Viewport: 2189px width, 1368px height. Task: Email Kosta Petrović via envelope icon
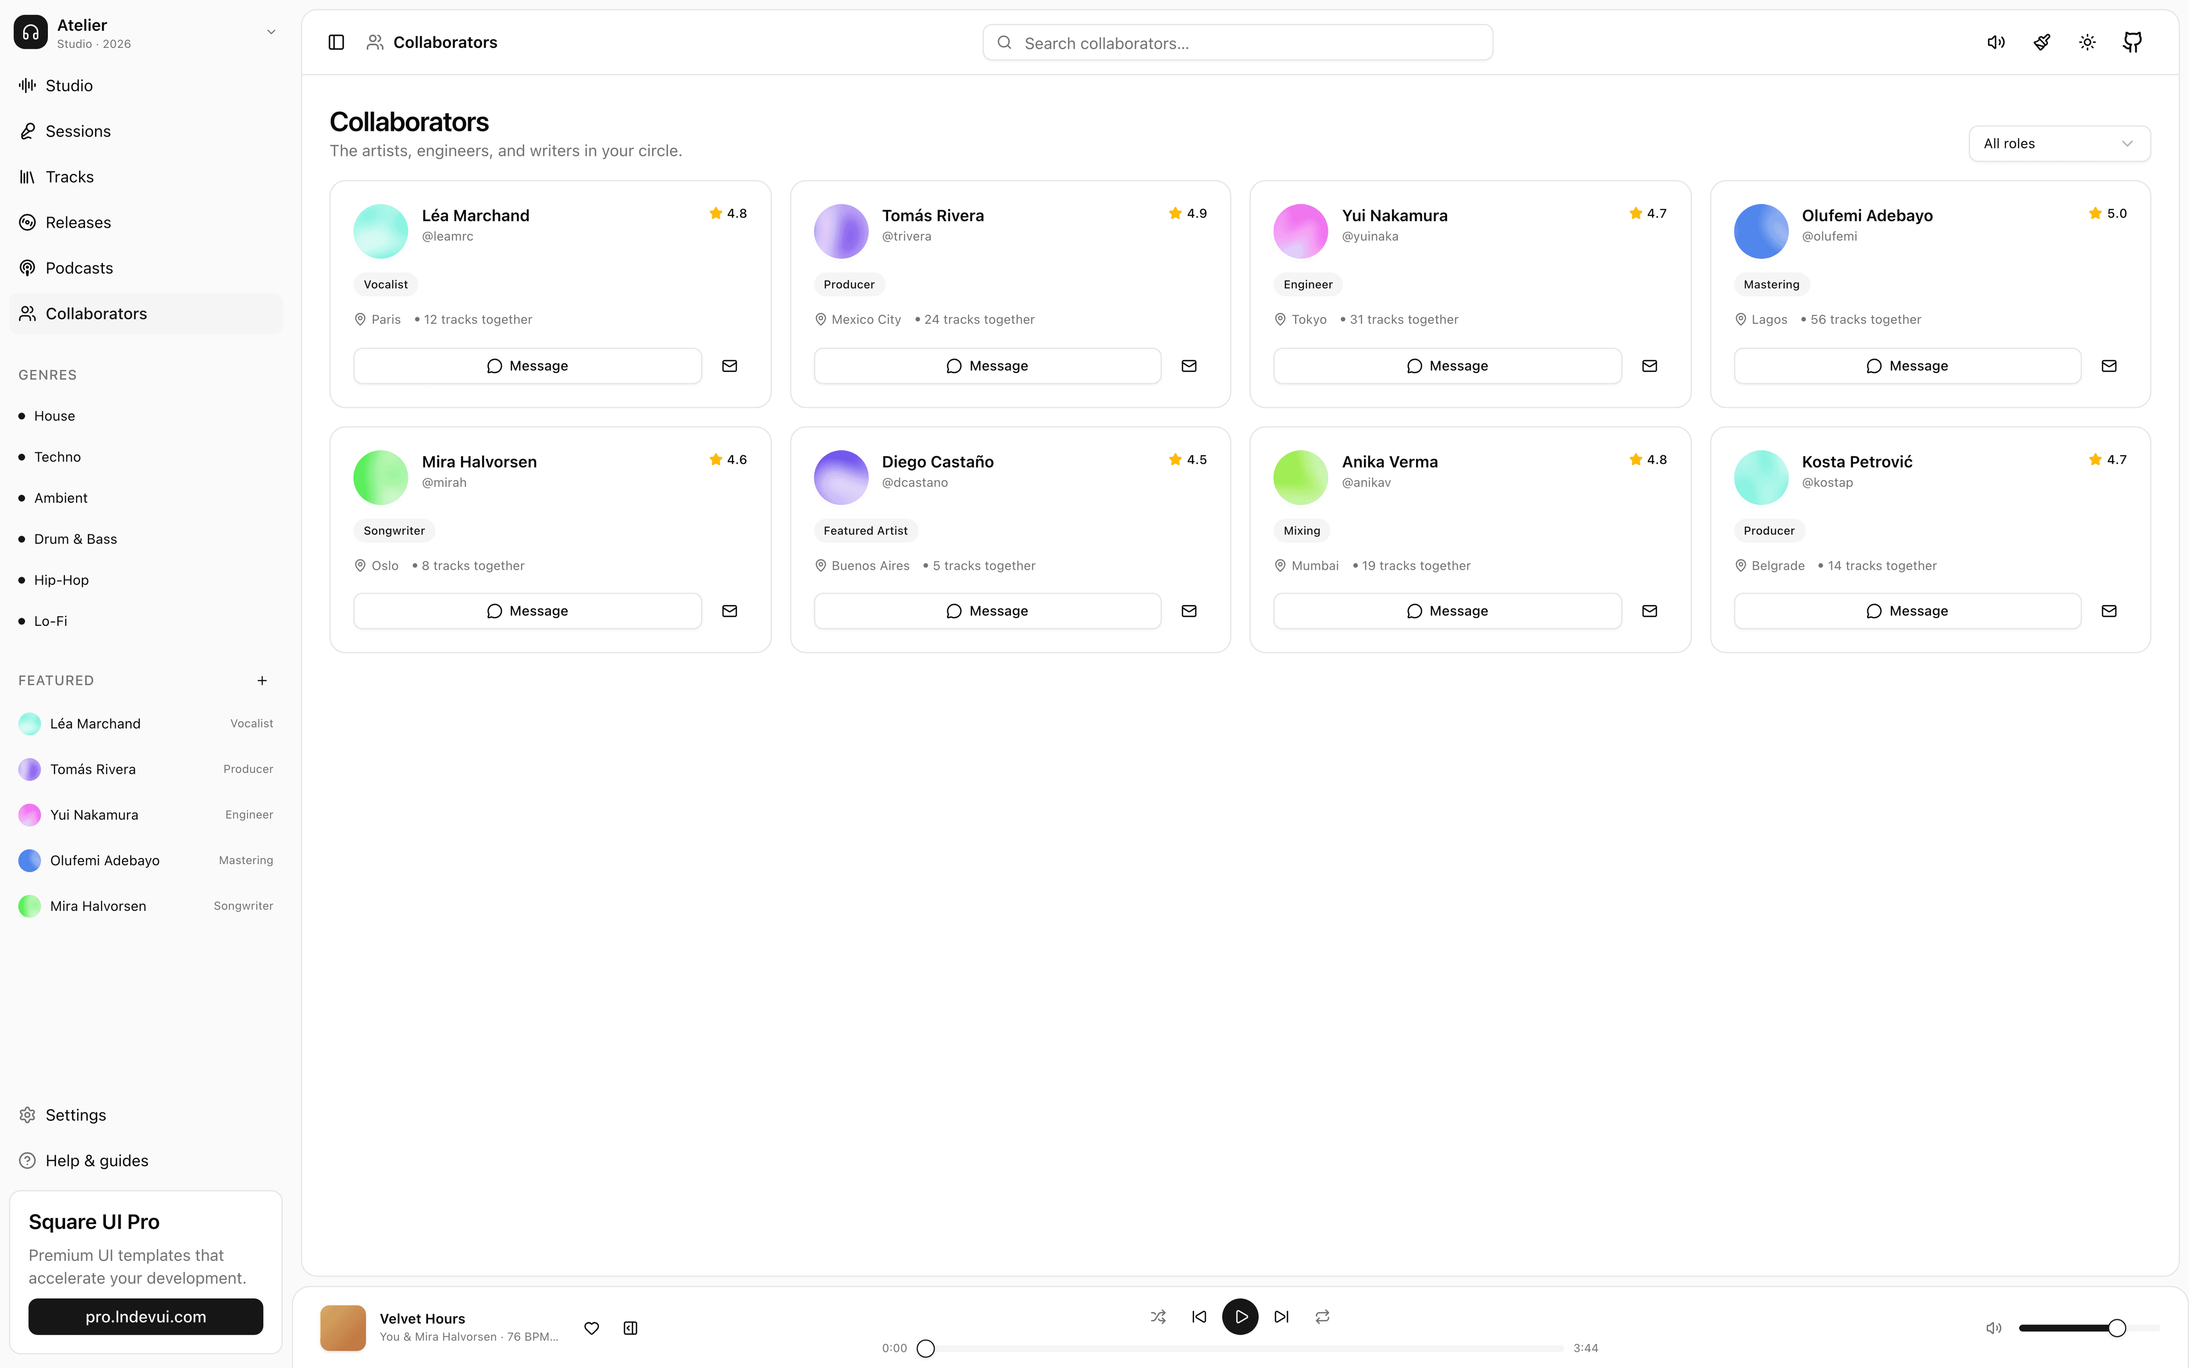point(2109,611)
